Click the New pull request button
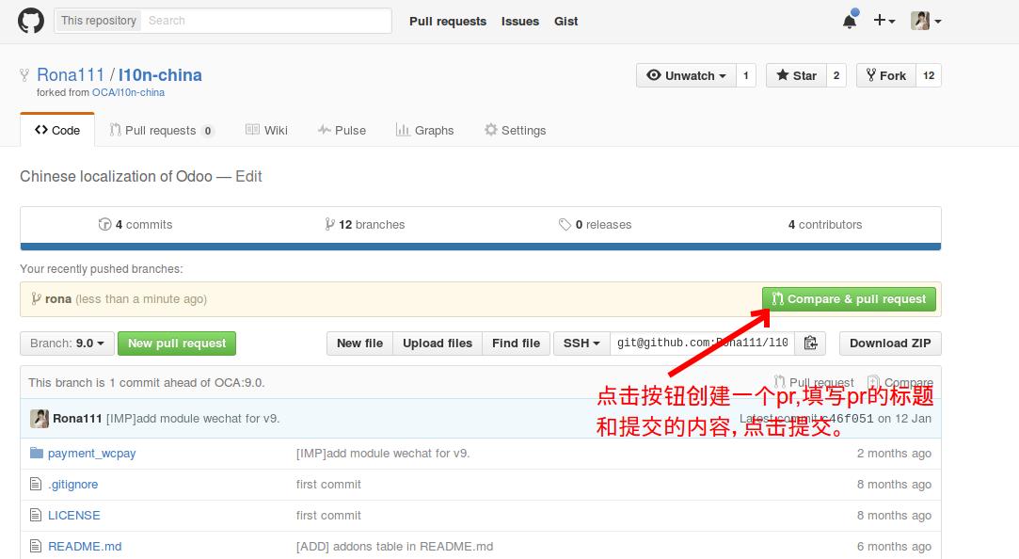 [177, 343]
